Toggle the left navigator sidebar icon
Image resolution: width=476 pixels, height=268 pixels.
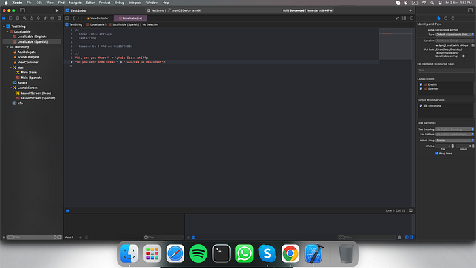22,10
